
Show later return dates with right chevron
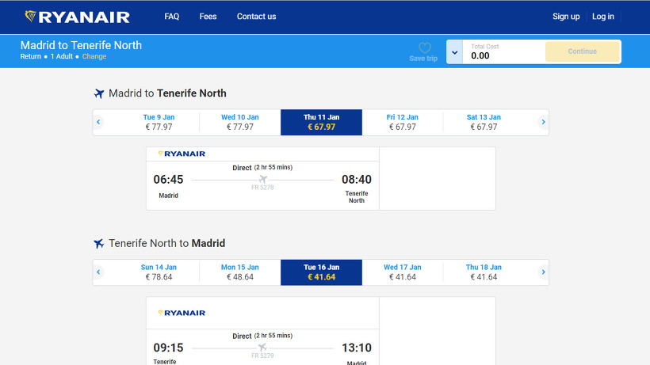(x=543, y=272)
